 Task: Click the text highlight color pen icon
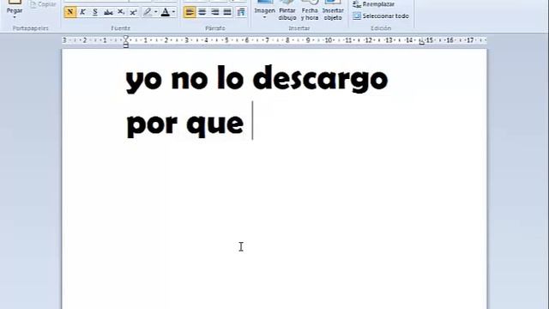(x=148, y=12)
